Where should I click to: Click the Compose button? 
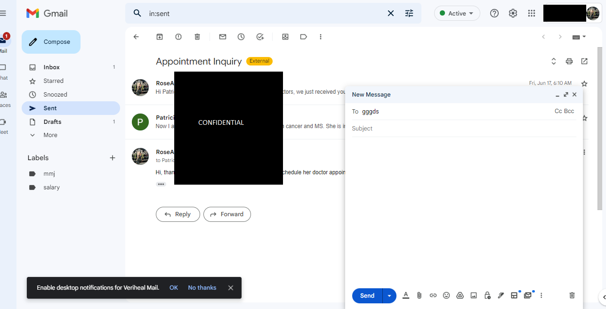pyautogui.click(x=51, y=42)
